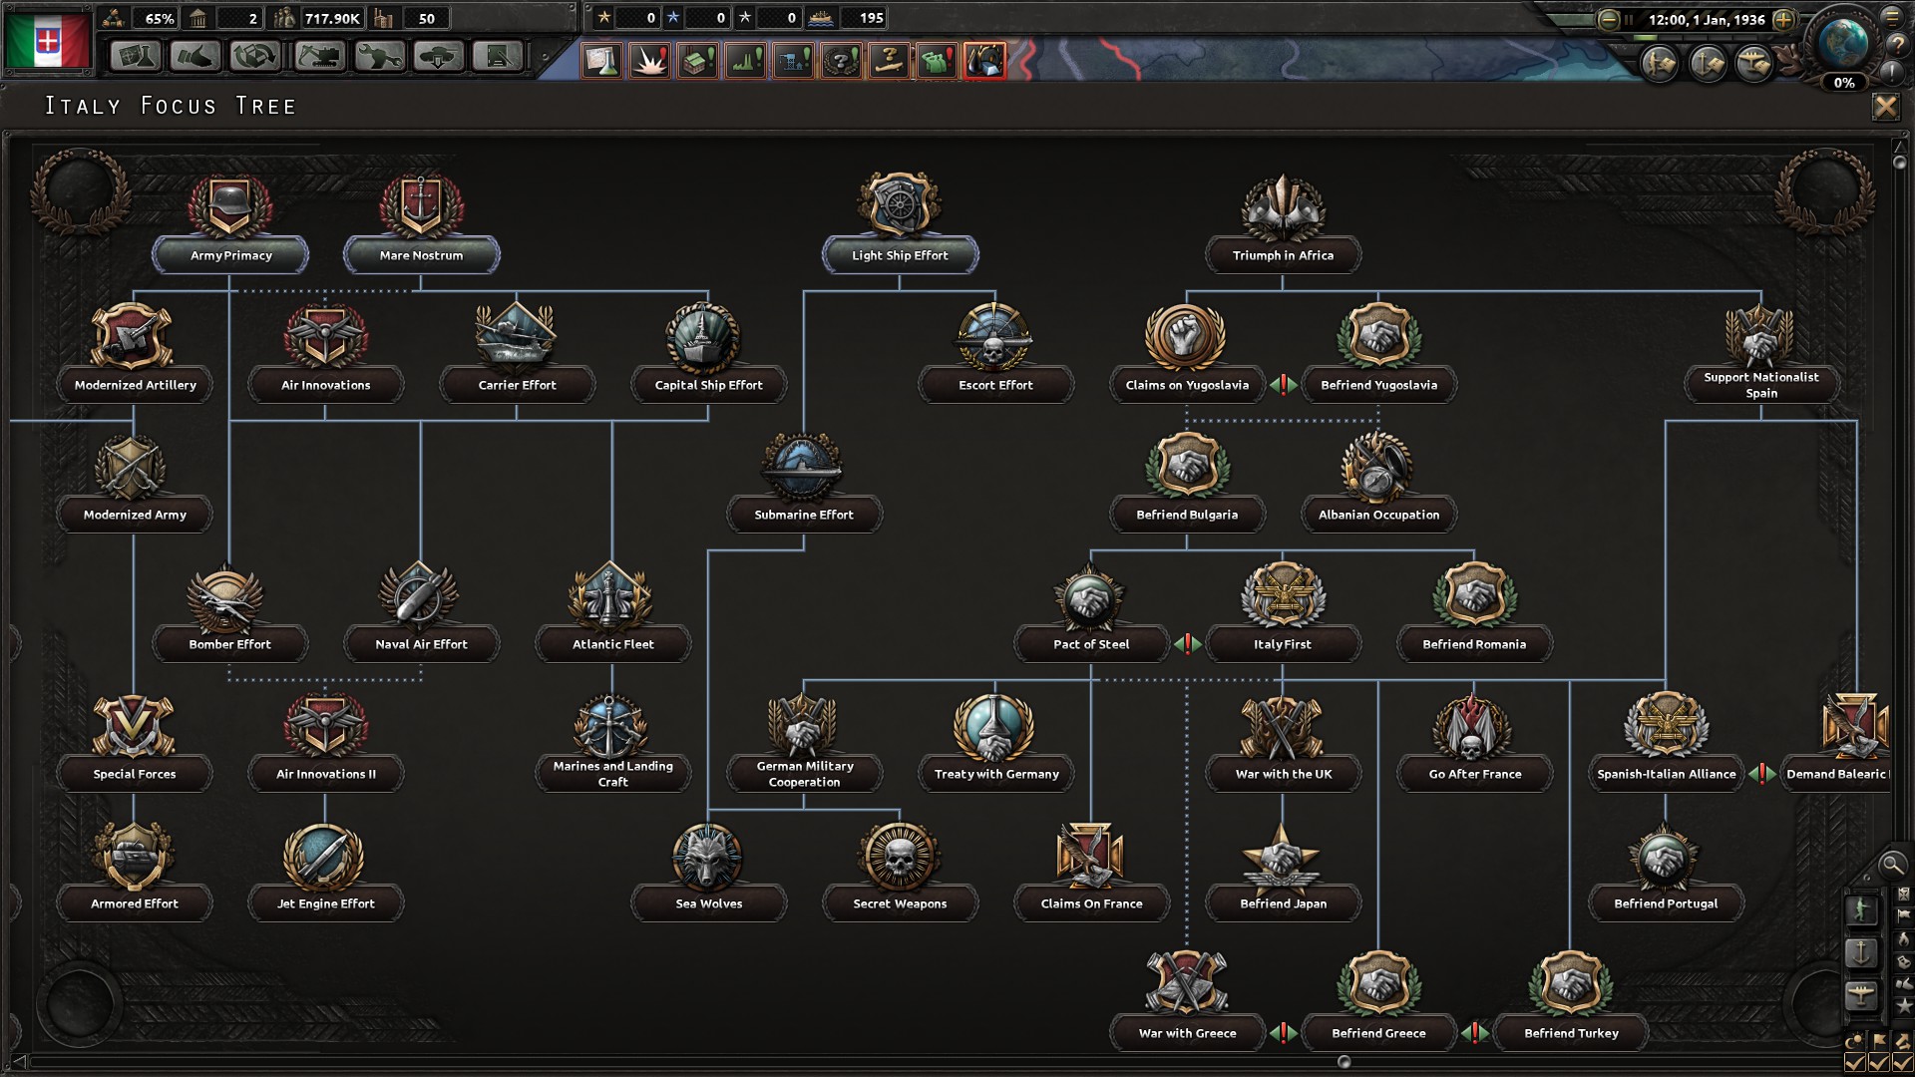
Task: Toggle the air plane map mode
Action: click(x=1861, y=995)
